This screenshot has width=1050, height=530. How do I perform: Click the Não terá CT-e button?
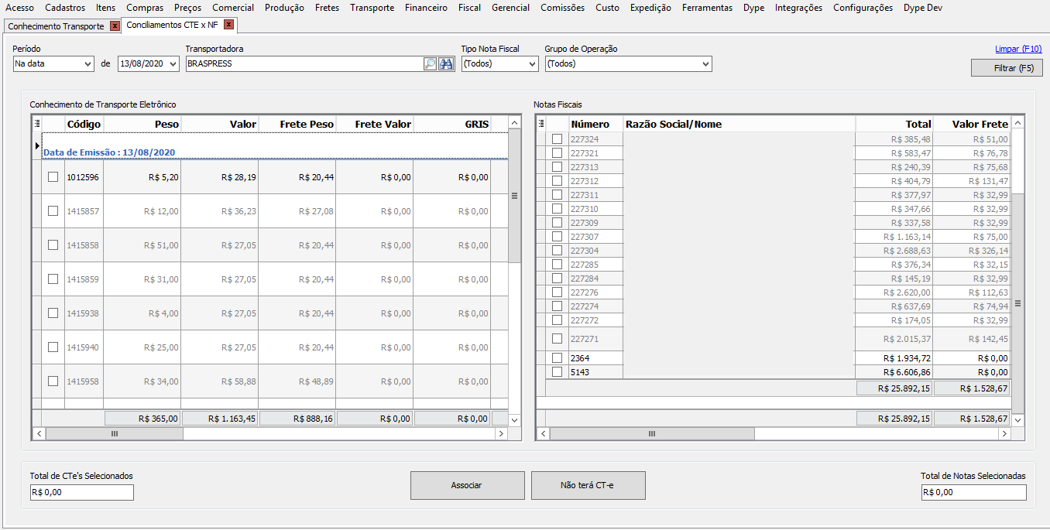click(x=588, y=485)
